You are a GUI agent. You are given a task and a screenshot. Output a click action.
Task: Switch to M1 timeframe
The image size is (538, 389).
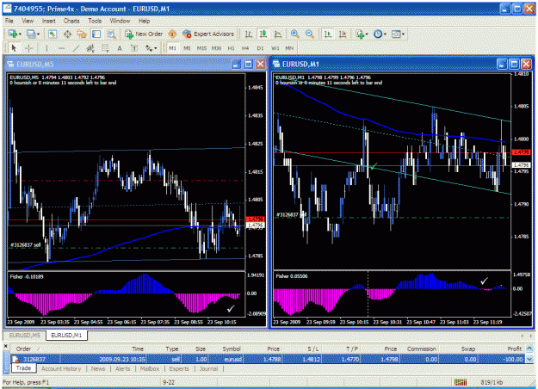pos(172,48)
